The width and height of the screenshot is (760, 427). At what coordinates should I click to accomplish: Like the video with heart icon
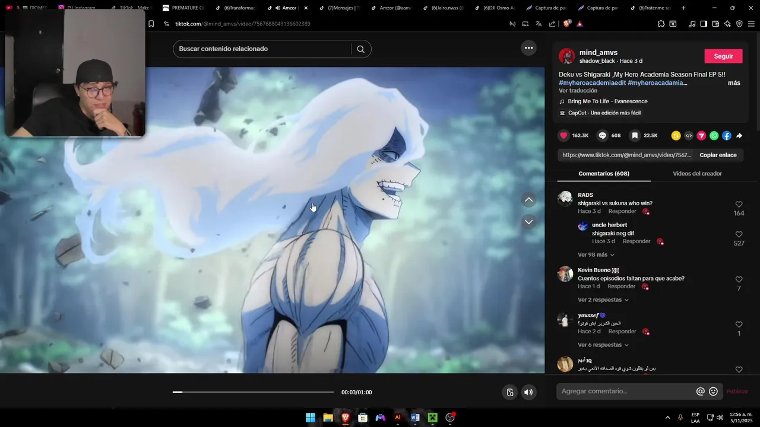[x=564, y=136]
